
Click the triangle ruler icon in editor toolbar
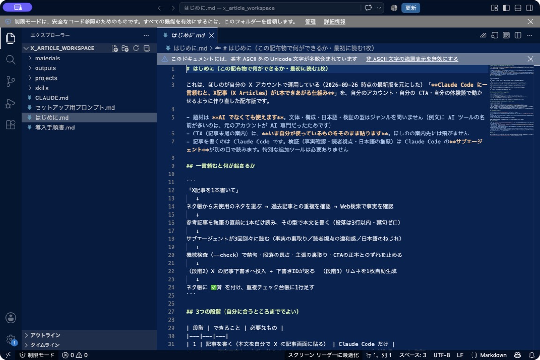483,36
